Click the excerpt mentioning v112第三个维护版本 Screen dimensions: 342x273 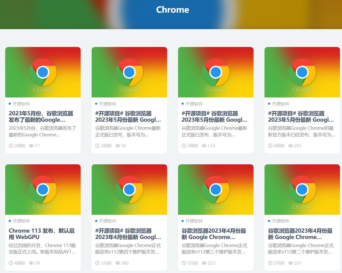coord(214,249)
